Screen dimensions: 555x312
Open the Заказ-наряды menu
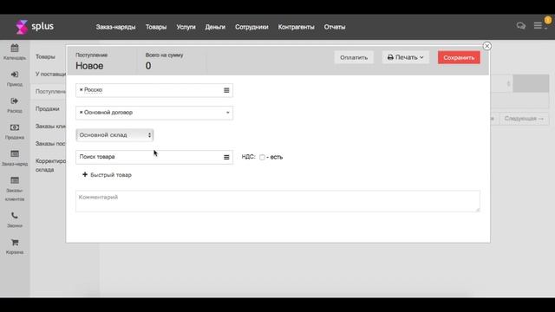coord(115,27)
